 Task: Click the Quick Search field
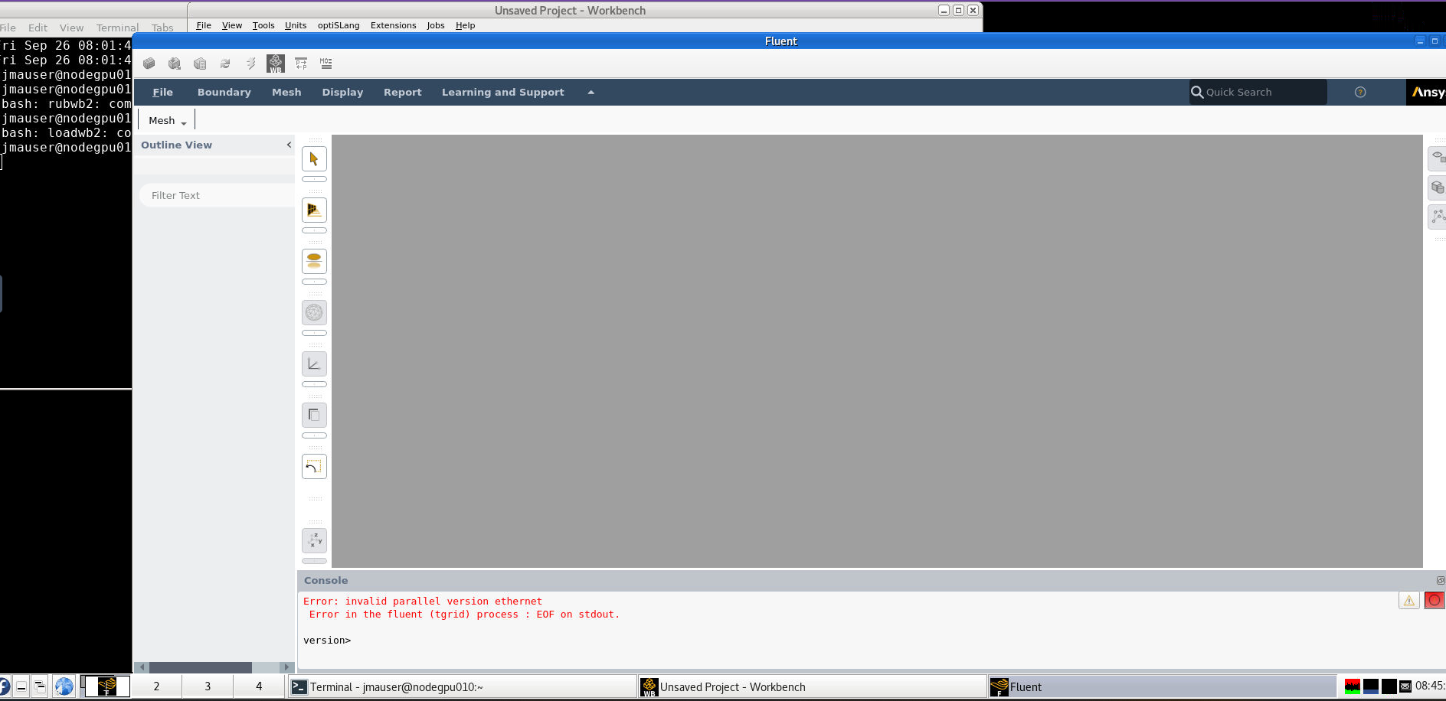tap(1258, 92)
